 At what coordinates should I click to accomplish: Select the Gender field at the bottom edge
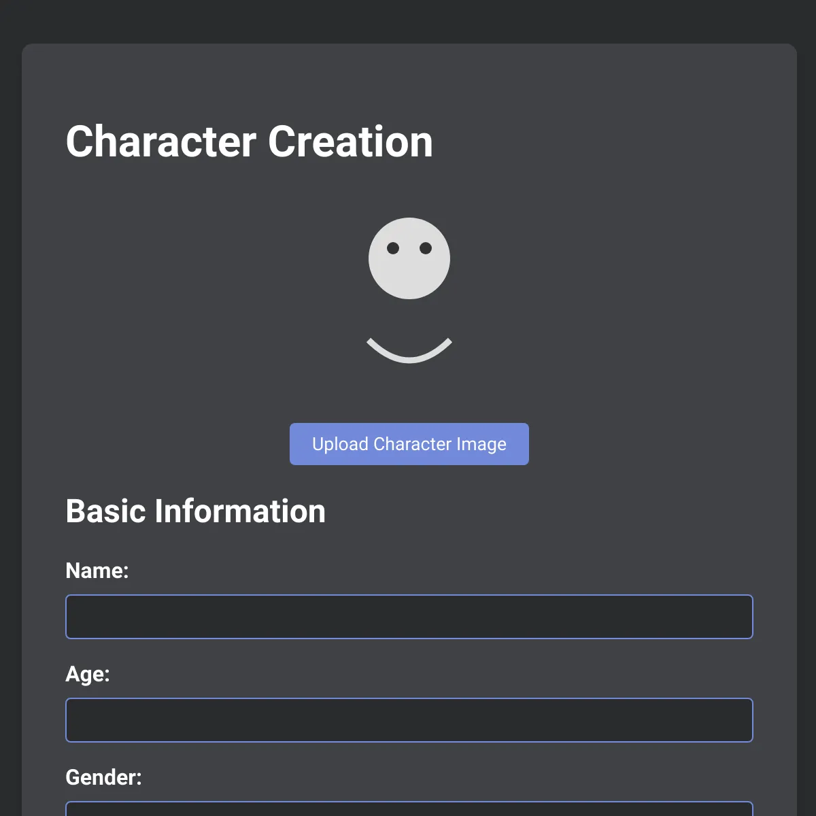(x=409, y=809)
